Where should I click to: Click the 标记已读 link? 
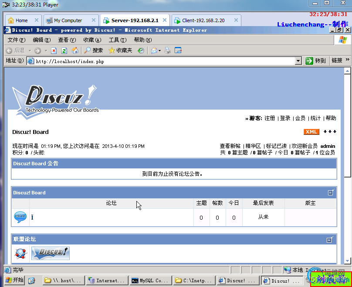tap(276, 146)
